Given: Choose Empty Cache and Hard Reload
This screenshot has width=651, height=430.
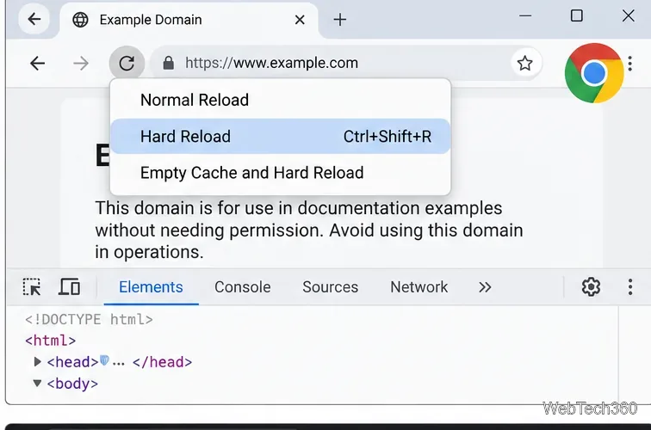Looking at the screenshot, I should (x=280, y=173).
